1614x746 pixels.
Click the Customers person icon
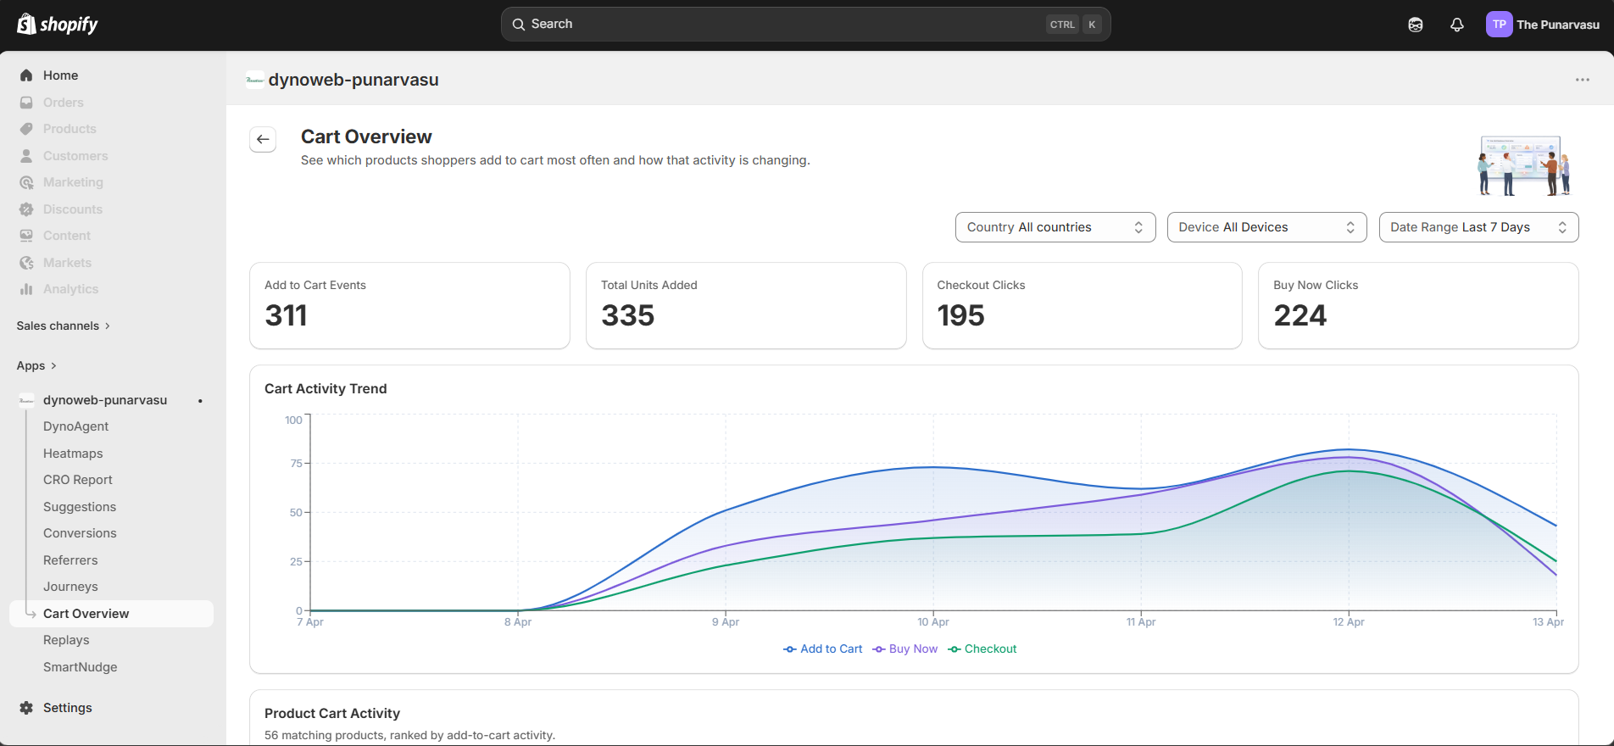(x=26, y=156)
